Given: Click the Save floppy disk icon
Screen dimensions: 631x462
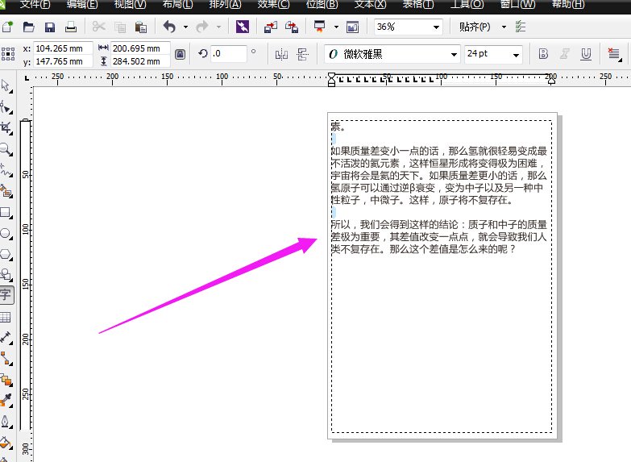Looking at the screenshot, I should [x=50, y=27].
